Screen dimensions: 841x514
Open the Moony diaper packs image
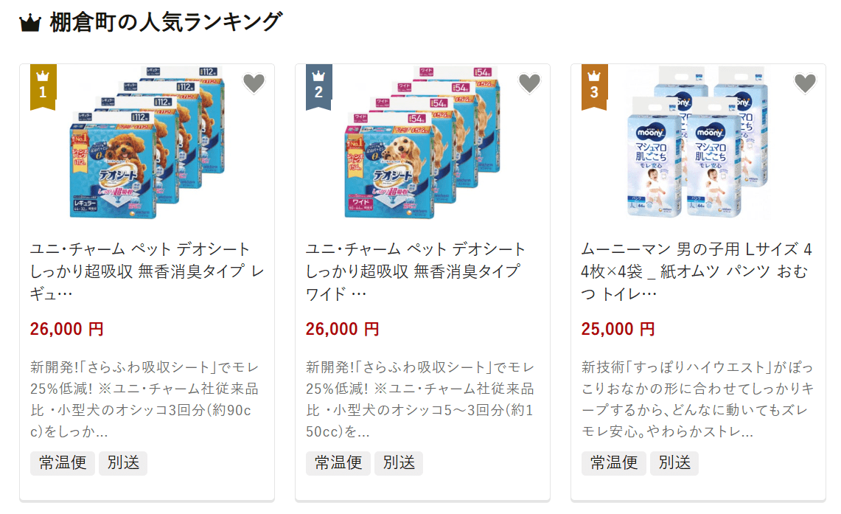pyautogui.click(x=698, y=142)
